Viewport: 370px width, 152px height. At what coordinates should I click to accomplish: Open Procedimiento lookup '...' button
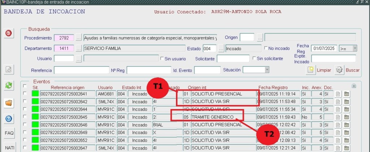78,38
